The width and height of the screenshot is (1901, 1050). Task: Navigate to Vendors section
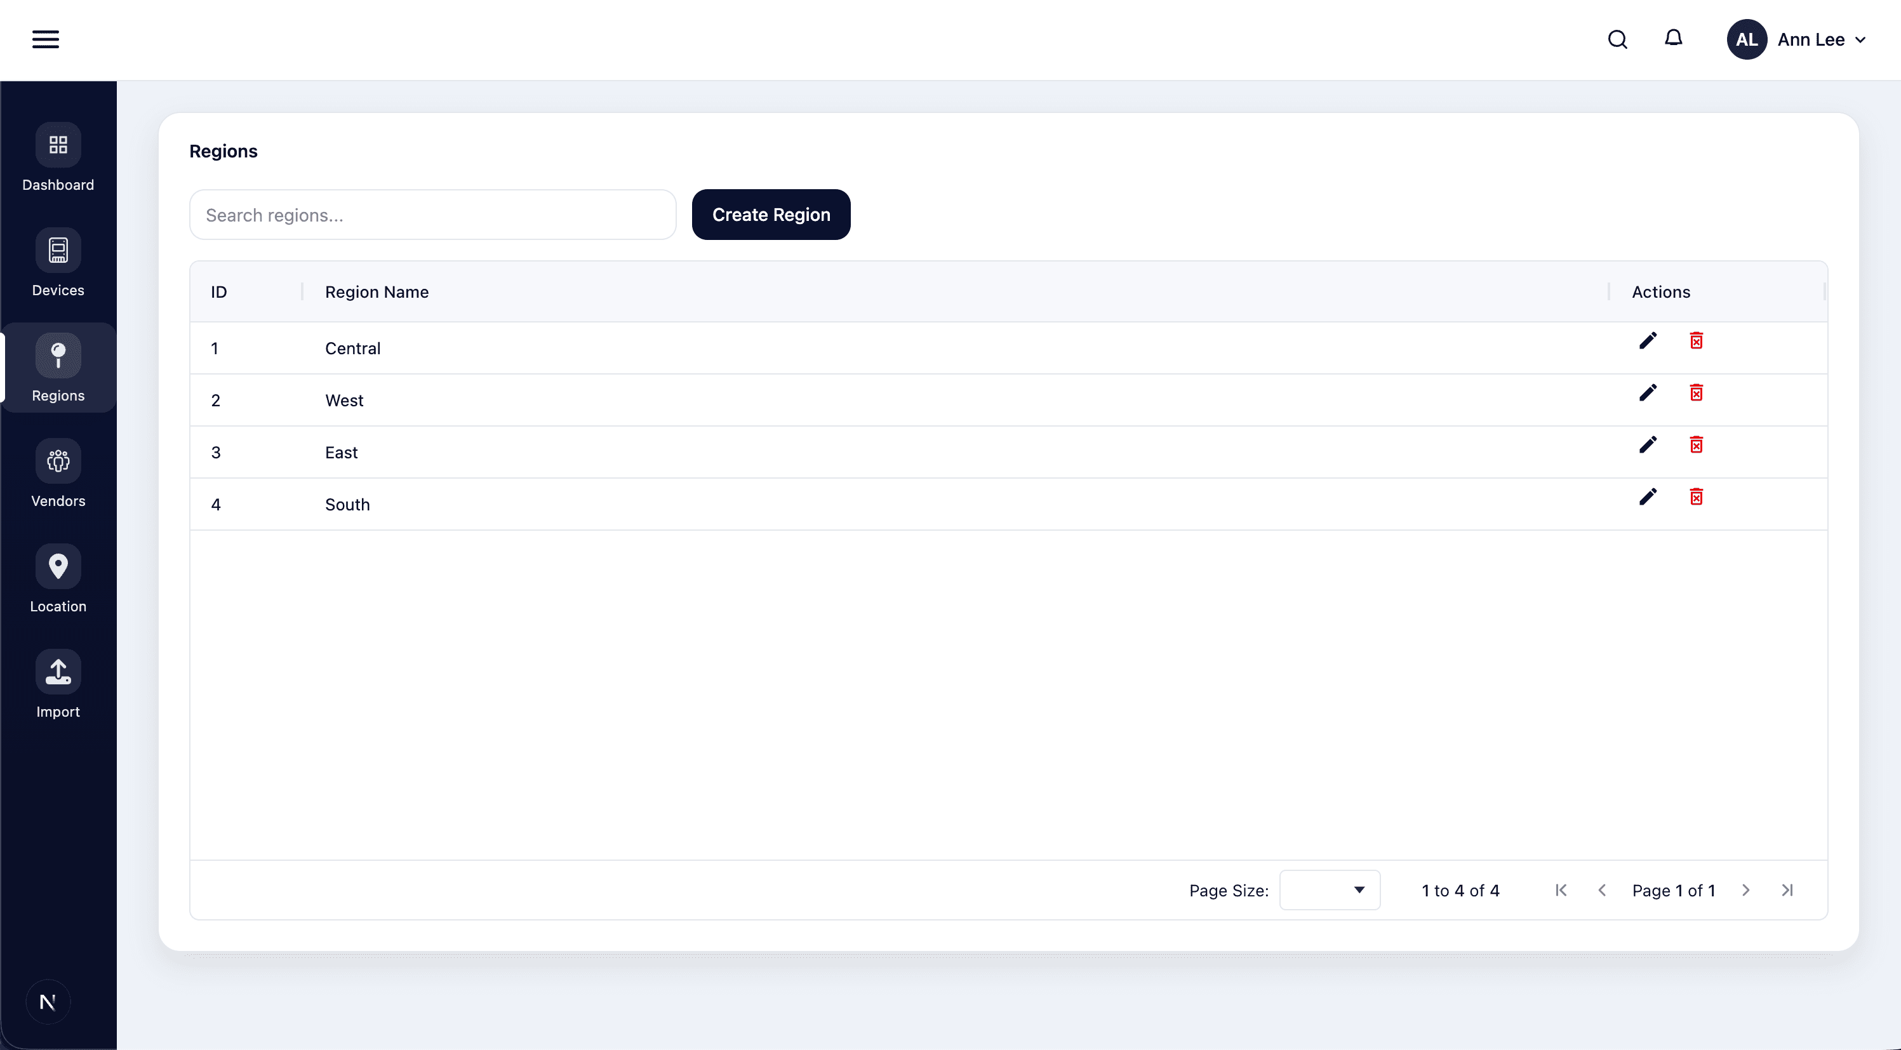[x=58, y=474]
